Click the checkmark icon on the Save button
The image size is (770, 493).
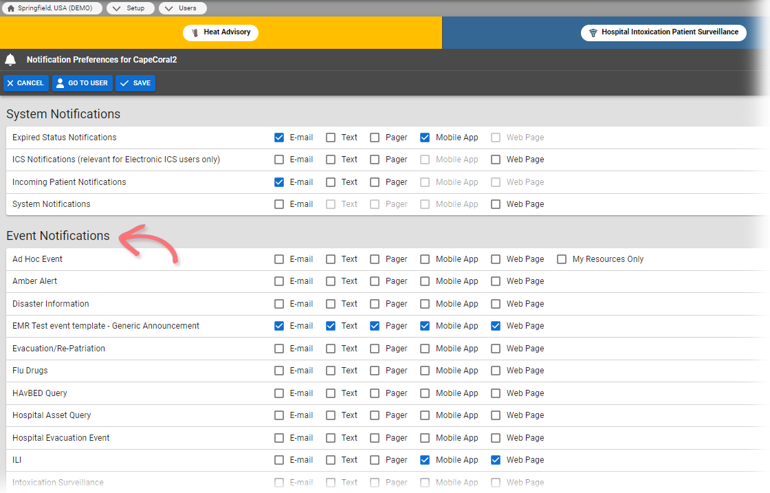[124, 83]
